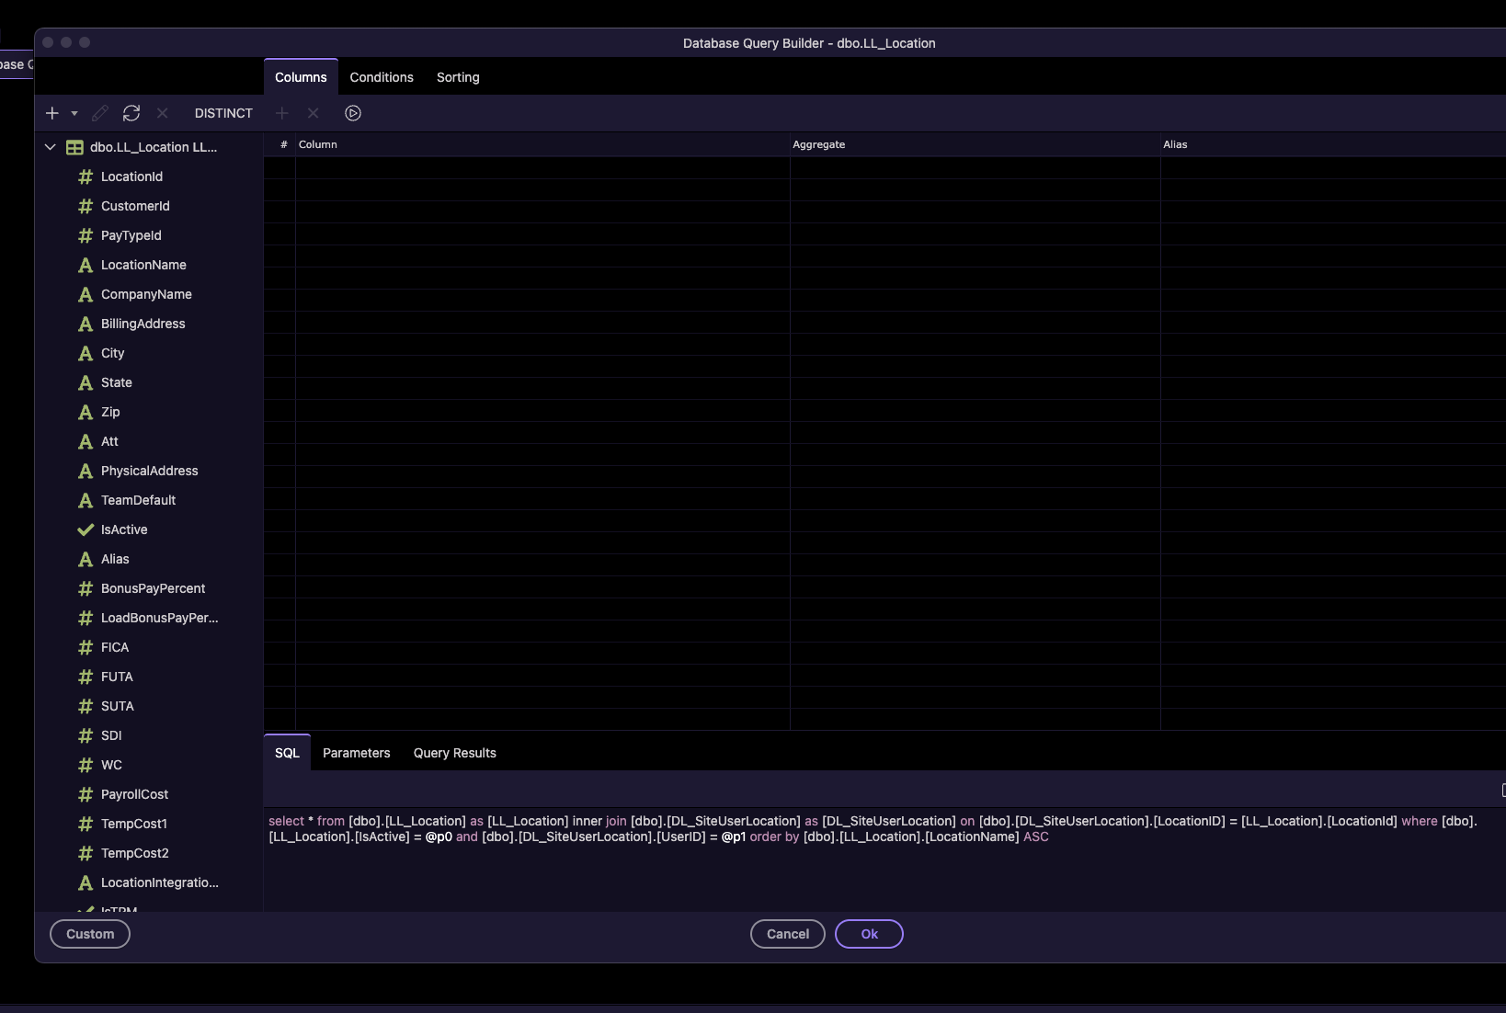Open the Sorting tab
This screenshot has height=1013, width=1506.
click(x=458, y=77)
